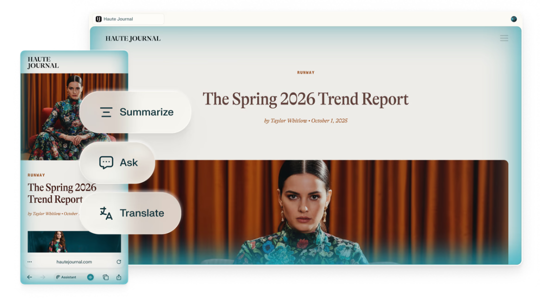Click the Translate language icon
The image size is (540, 302).
pyautogui.click(x=106, y=213)
